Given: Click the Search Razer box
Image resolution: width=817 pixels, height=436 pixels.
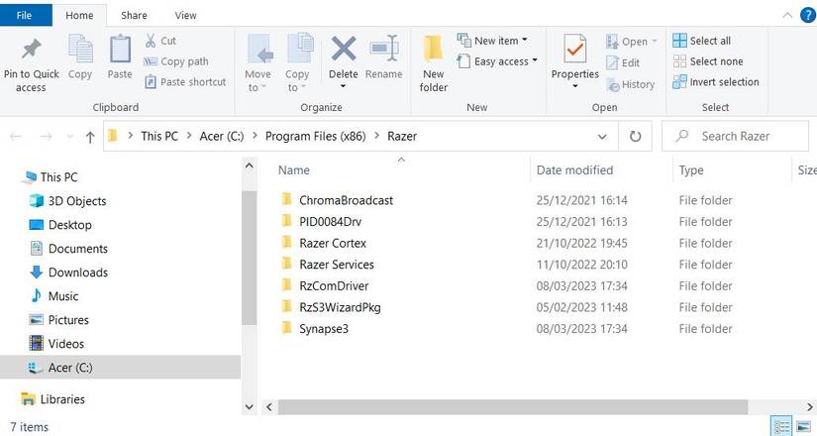Looking at the screenshot, I should (x=735, y=136).
